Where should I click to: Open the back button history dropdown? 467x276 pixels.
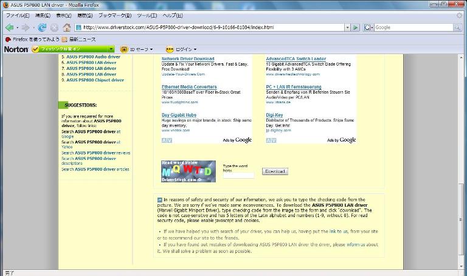pyautogui.click(x=17, y=28)
